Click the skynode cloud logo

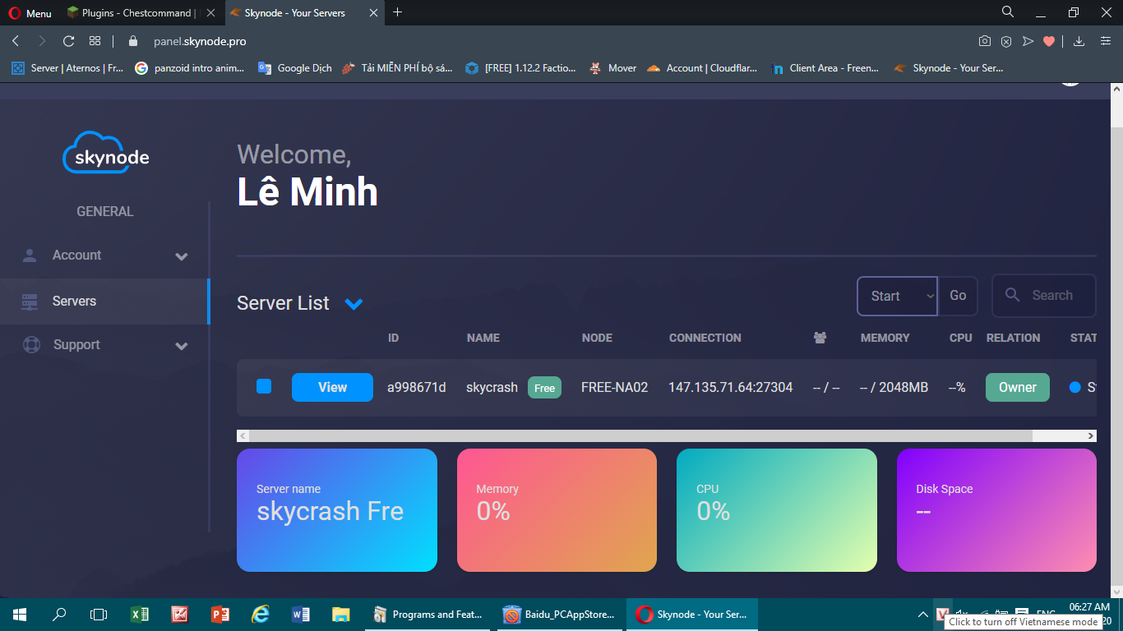pyautogui.click(x=106, y=153)
